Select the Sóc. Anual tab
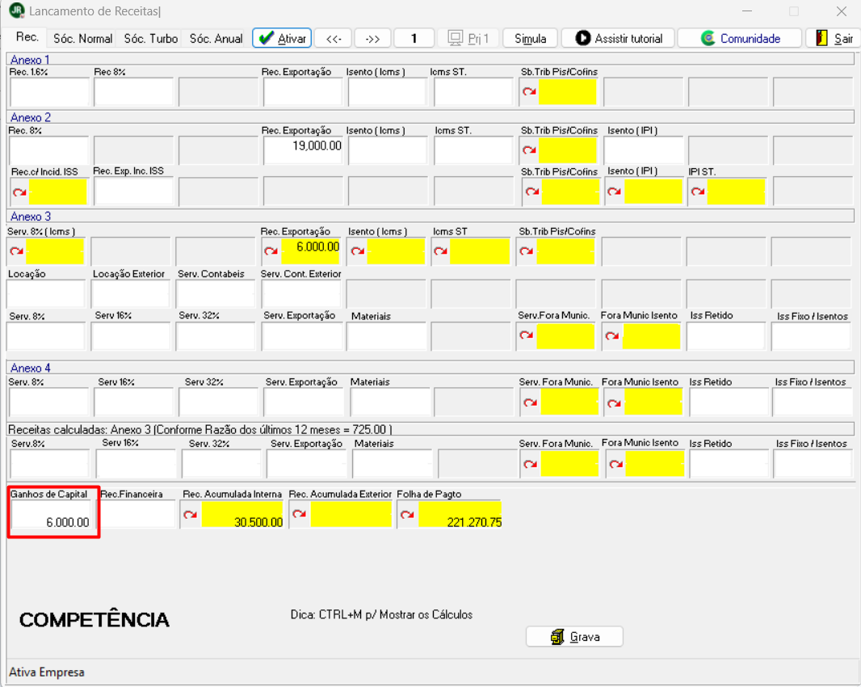Image resolution: width=861 pixels, height=687 pixels. pyautogui.click(x=216, y=39)
